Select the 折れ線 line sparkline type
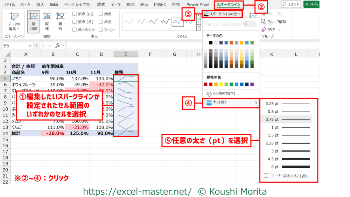Image resolution: width=350 pixels, height=197 pixels. tap(34, 22)
